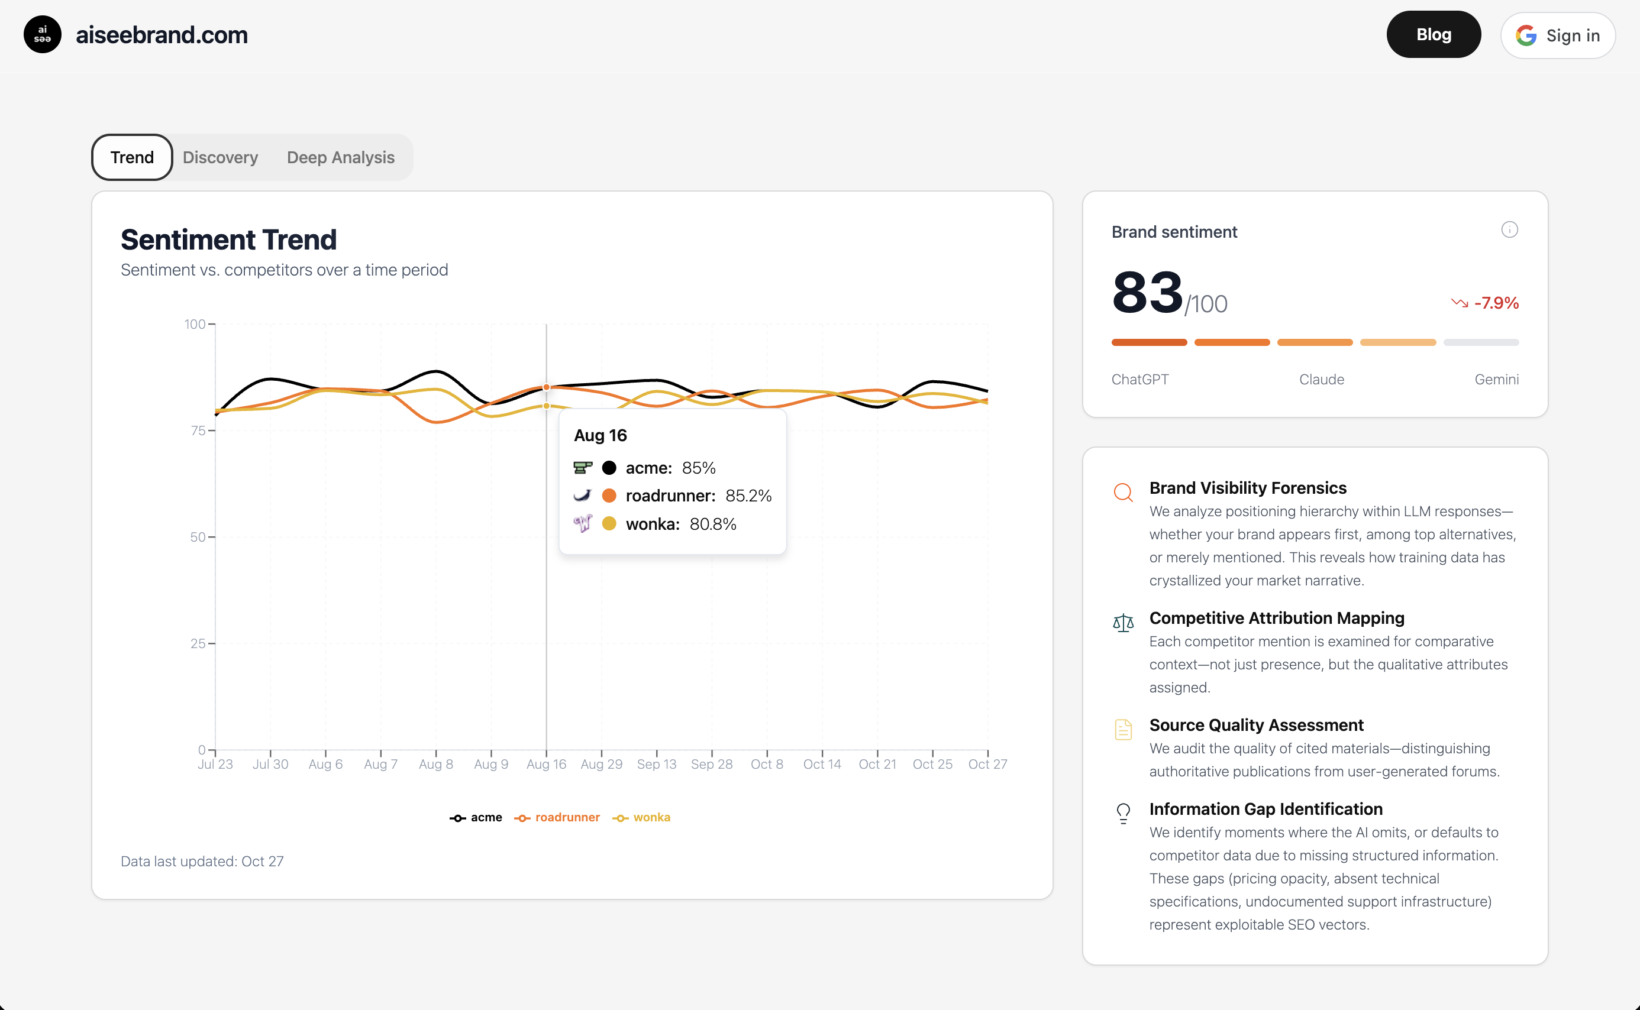Toggle the acme series in the legend
Viewport: 1640px width, 1010px height.
point(476,817)
